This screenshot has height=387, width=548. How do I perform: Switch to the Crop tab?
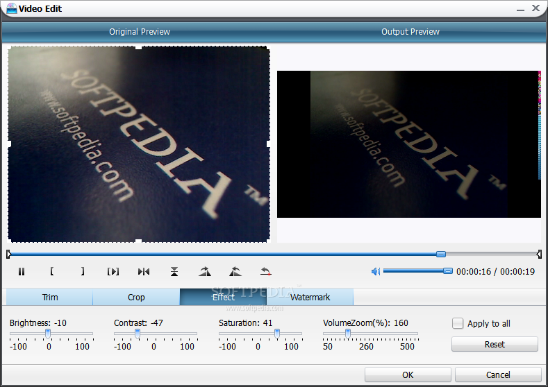tap(136, 297)
